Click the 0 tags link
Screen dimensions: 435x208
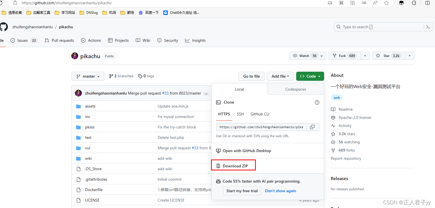(x=146, y=76)
